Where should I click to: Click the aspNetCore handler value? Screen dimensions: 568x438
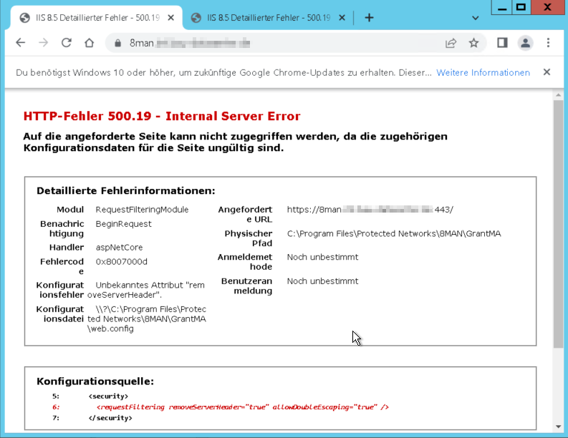119,248
